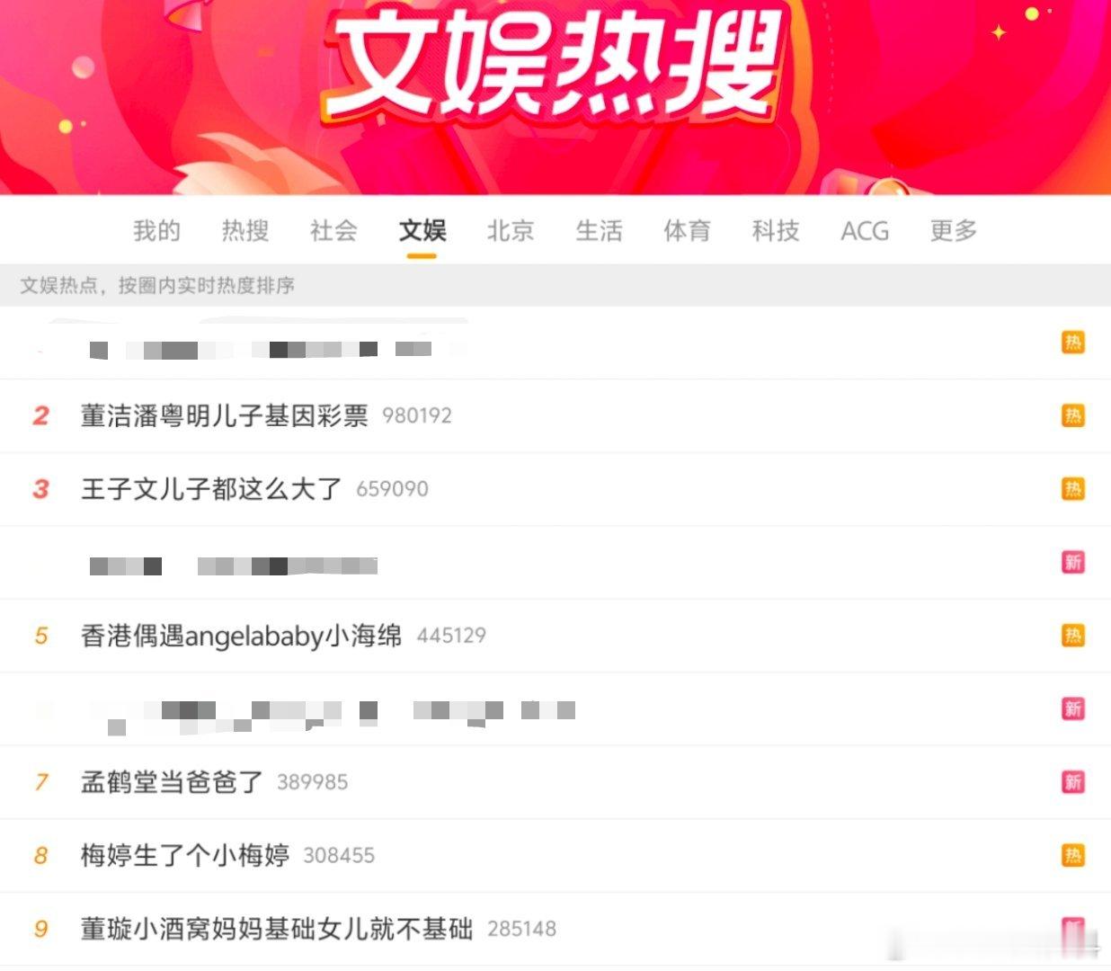Expand the 更多 tab options
This screenshot has height=971, width=1111.
(954, 231)
